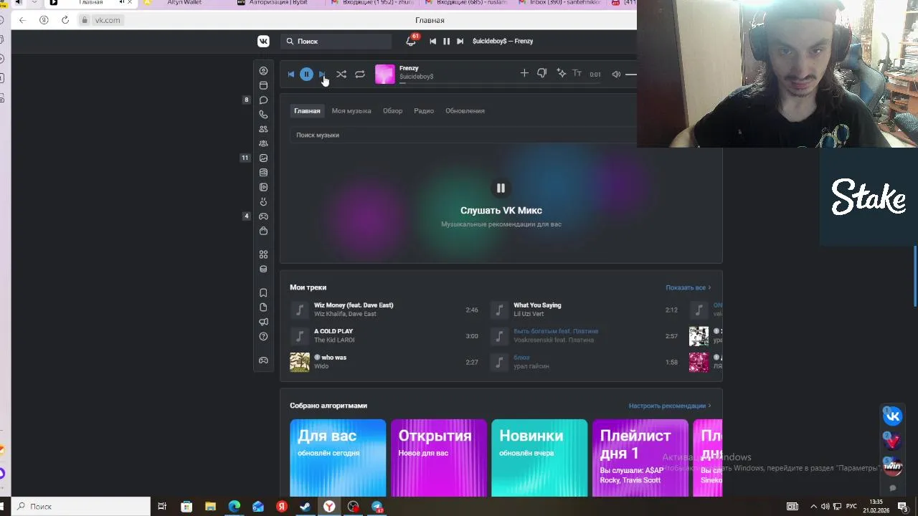Open ads megaphone sidebar icon
Screen dimensions: 918x516
(263, 322)
